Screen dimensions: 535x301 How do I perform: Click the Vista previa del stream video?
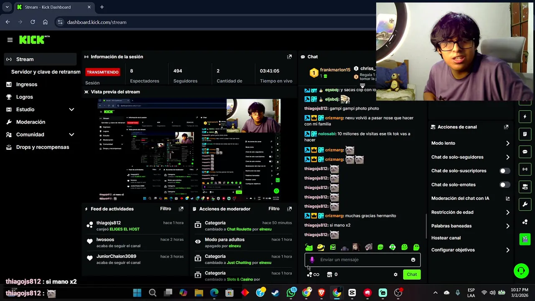click(189, 150)
